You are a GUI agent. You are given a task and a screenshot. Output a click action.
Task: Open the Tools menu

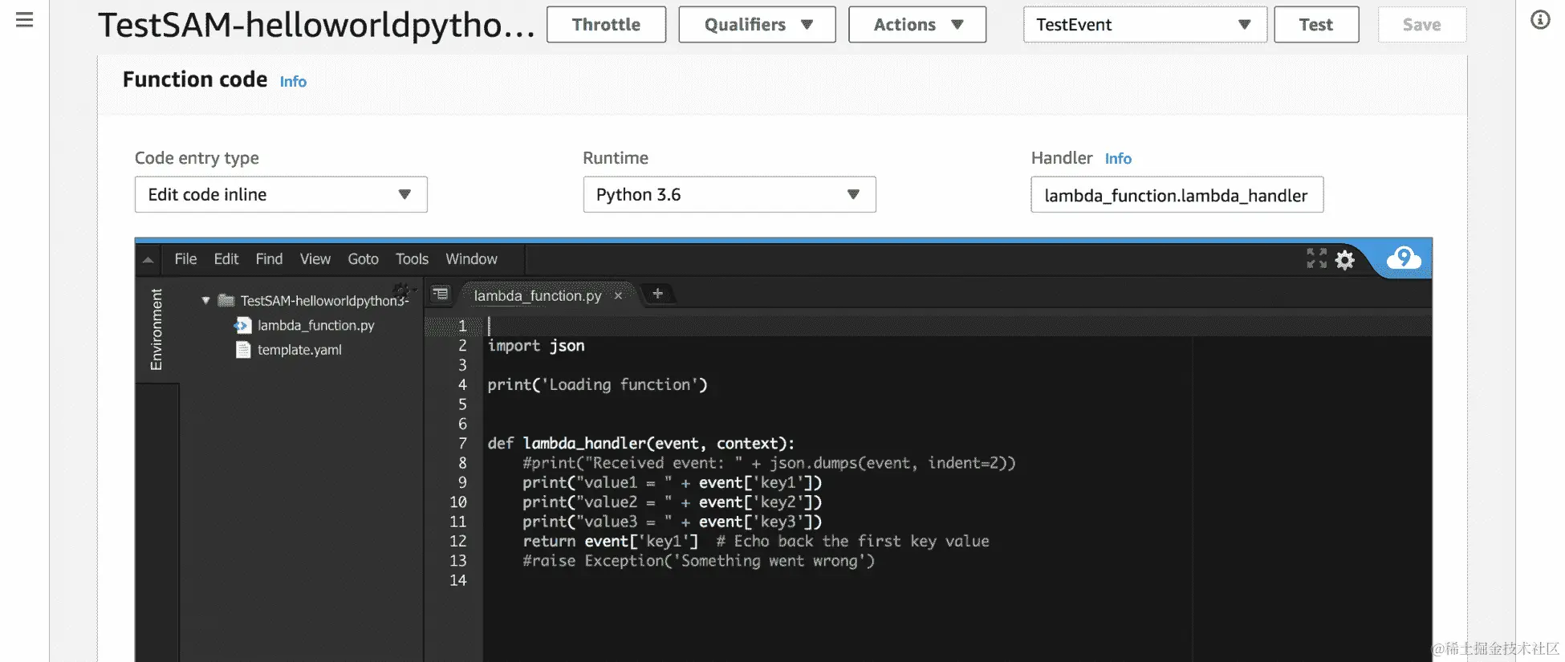412,259
